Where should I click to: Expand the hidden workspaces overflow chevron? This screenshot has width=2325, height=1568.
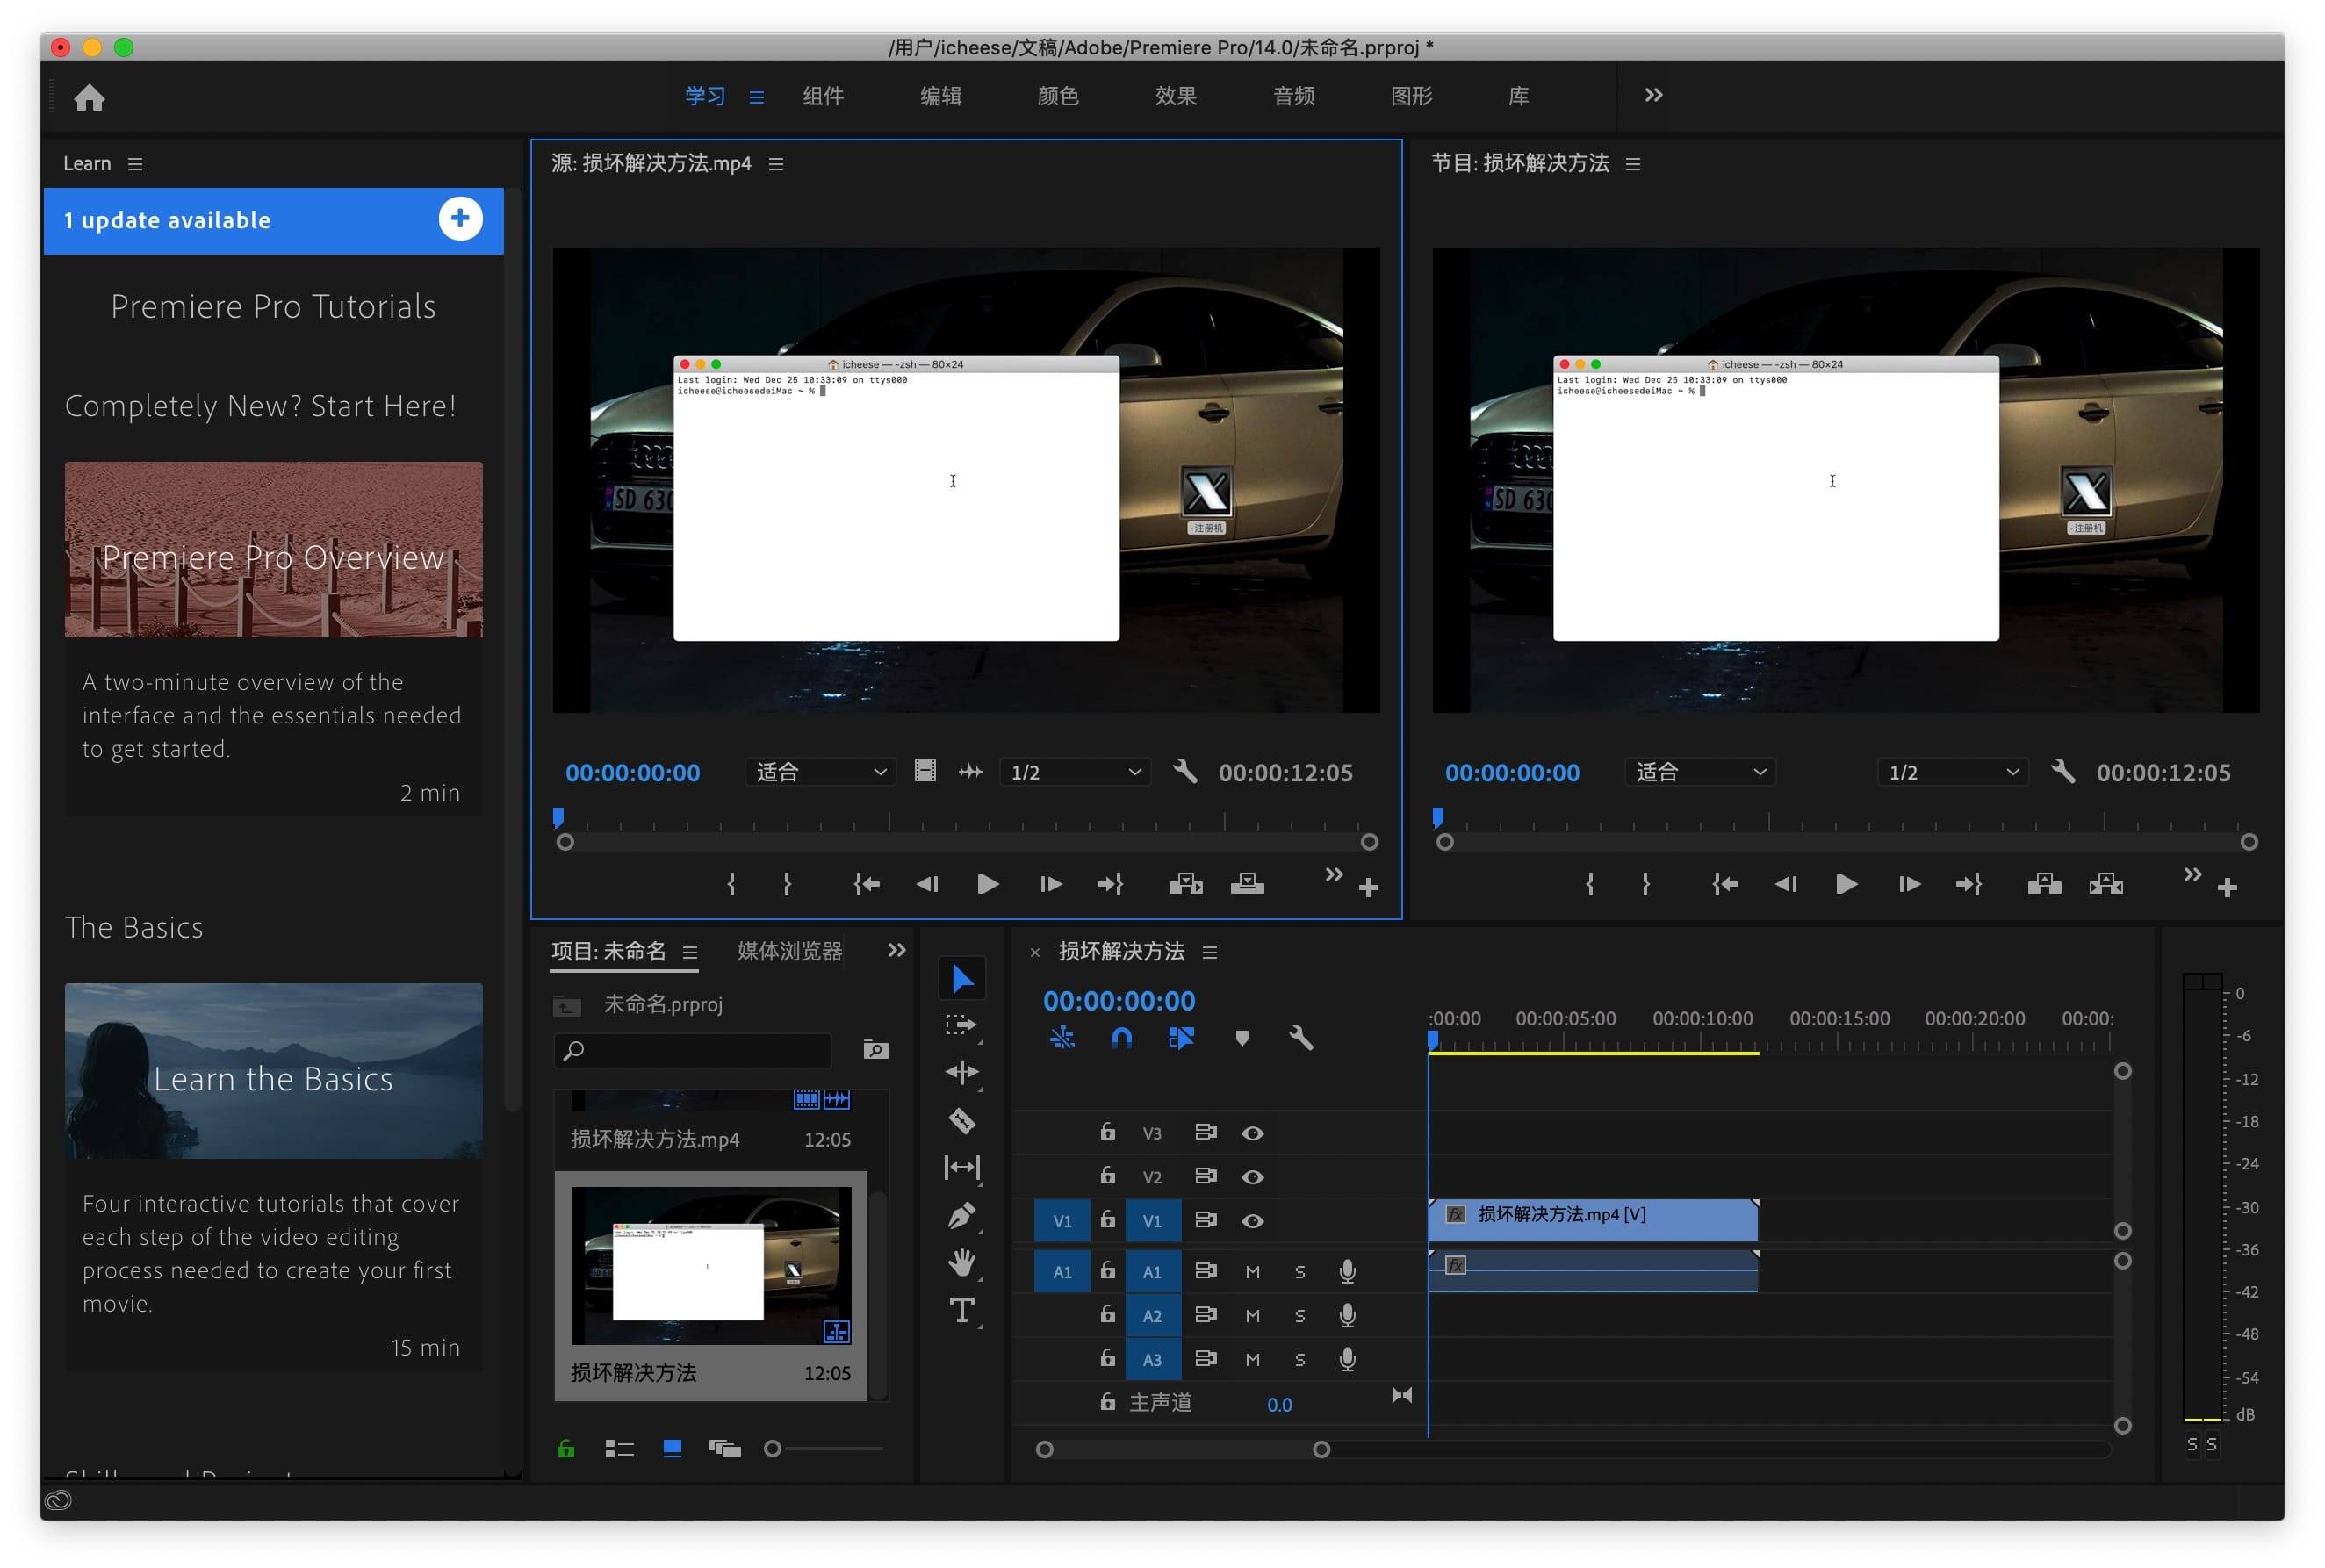pyautogui.click(x=1653, y=96)
